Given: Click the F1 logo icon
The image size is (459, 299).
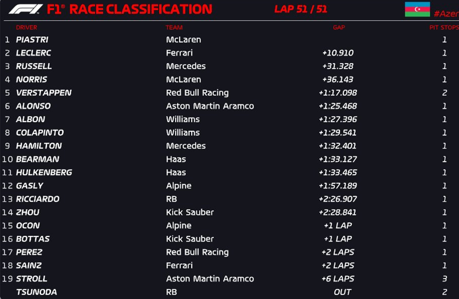Looking at the screenshot, I should pyautogui.click(x=26, y=9).
